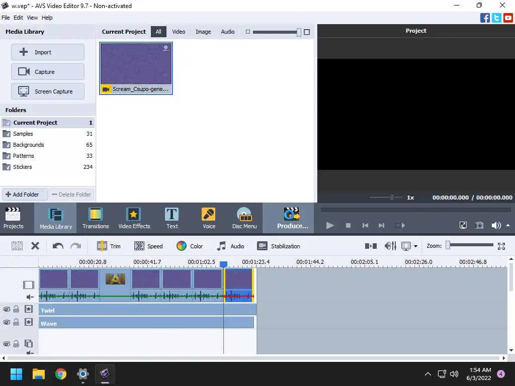Image resolution: width=515 pixels, height=386 pixels.
Task: Switch preview to full screen
Action: (x=463, y=225)
